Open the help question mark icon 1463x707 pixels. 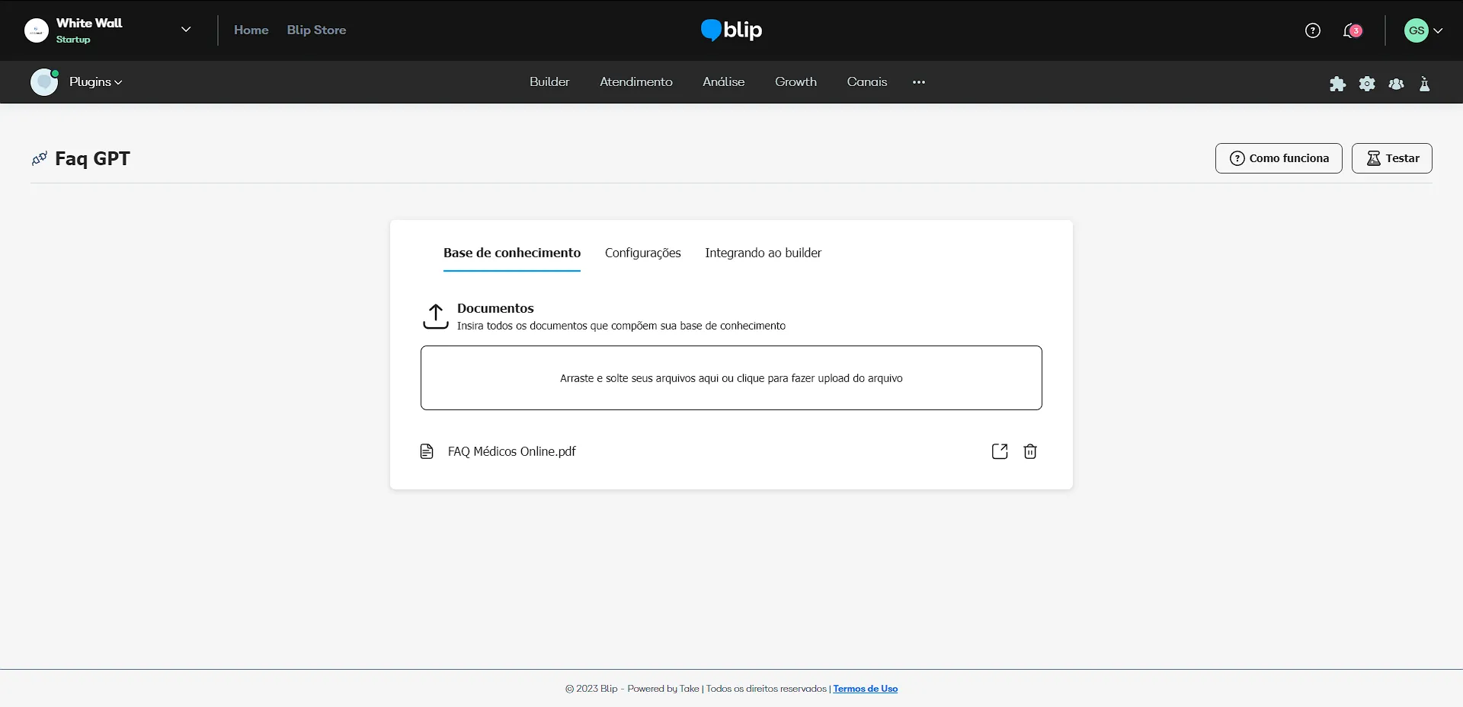(x=1312, y=30)
